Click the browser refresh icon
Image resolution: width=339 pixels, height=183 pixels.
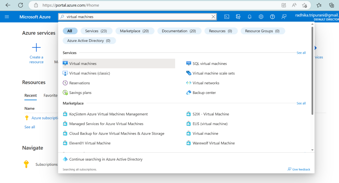tap(21, 5)
